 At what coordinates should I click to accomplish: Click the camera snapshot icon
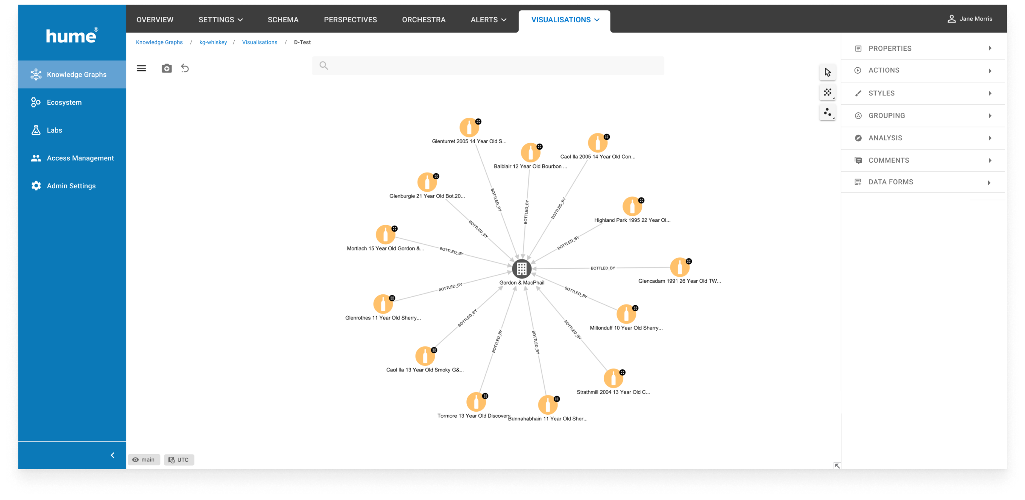point(167,68)
